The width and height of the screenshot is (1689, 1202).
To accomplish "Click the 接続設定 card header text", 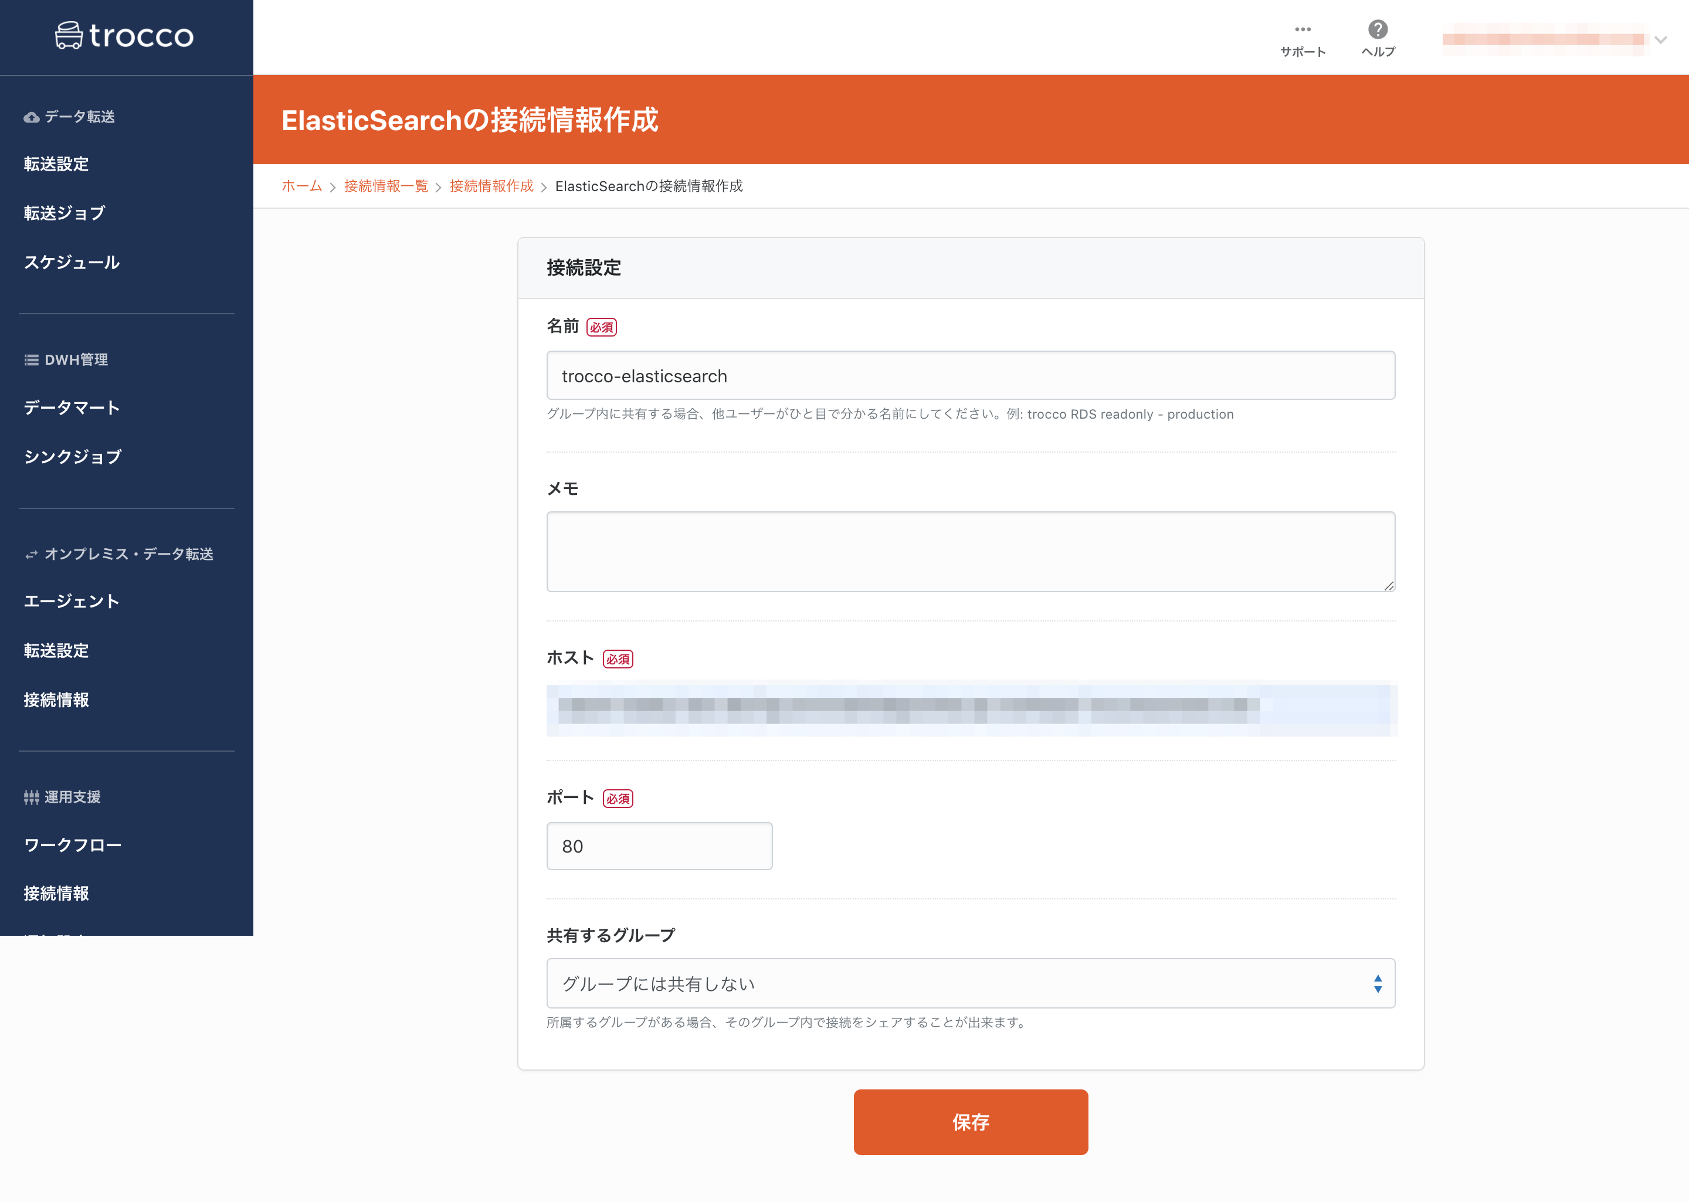I will pos(583,268).
